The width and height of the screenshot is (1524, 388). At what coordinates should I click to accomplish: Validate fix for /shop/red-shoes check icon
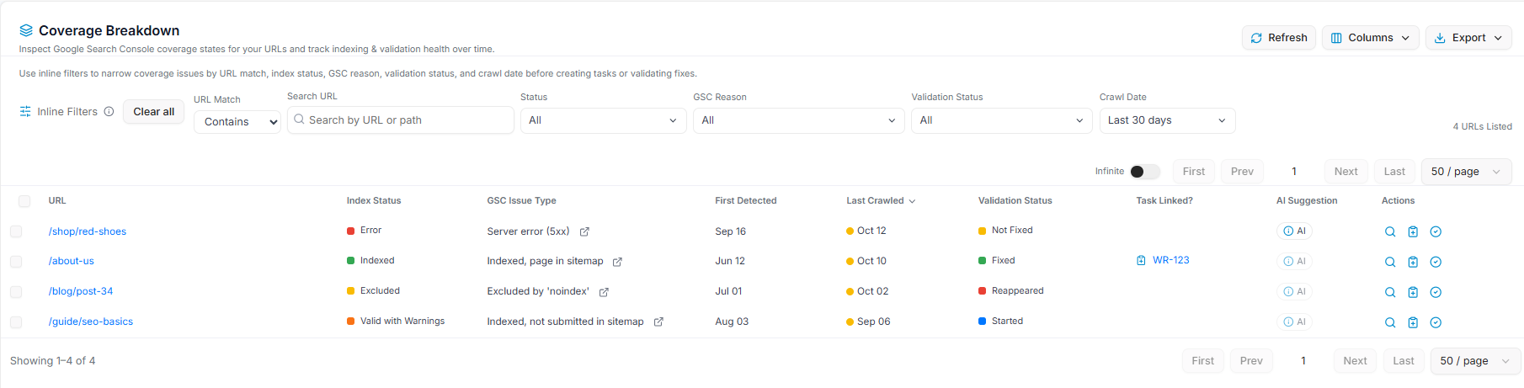tap(1436, 231)
